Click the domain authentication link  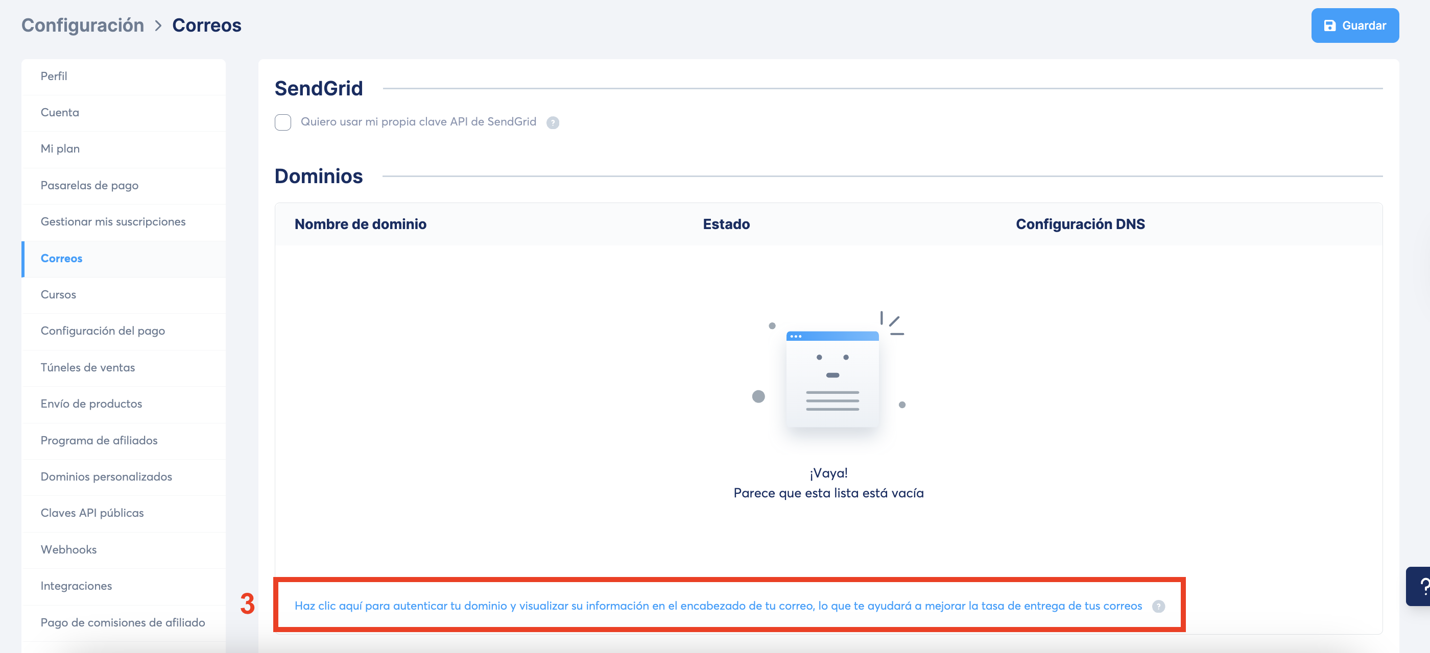coord(718,606)
